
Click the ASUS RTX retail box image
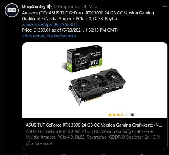(82, 59)
